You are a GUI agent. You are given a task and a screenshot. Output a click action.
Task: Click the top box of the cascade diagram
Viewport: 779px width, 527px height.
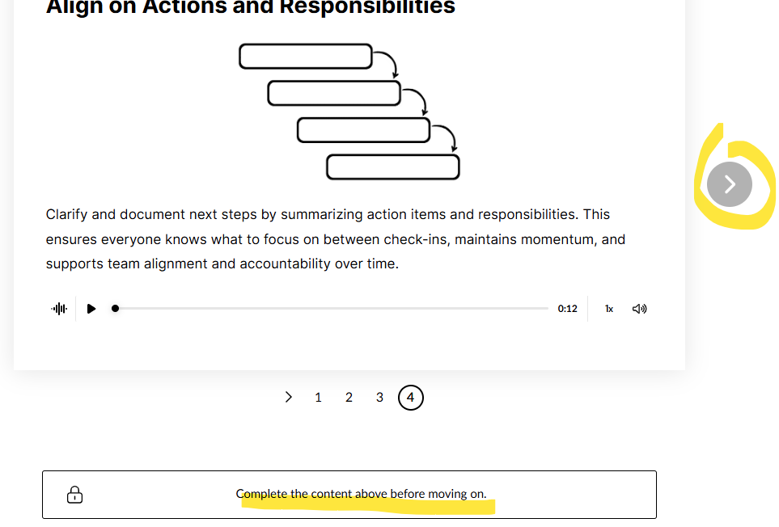305,57
